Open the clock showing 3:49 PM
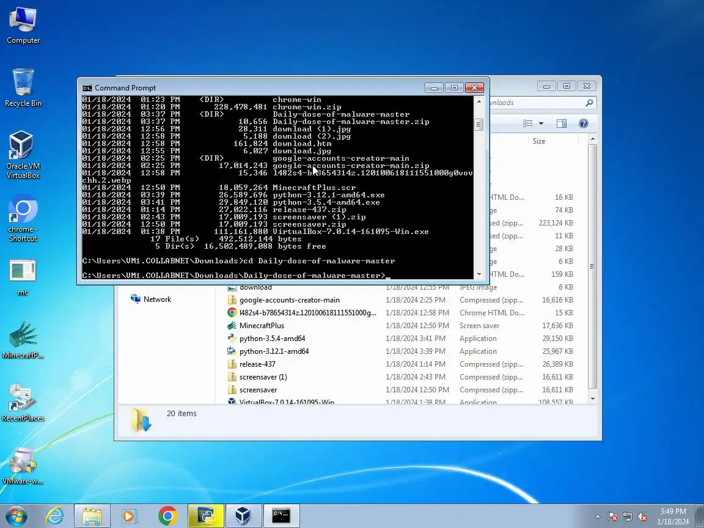This screenshot has width=704, height=528. (673, 516)
